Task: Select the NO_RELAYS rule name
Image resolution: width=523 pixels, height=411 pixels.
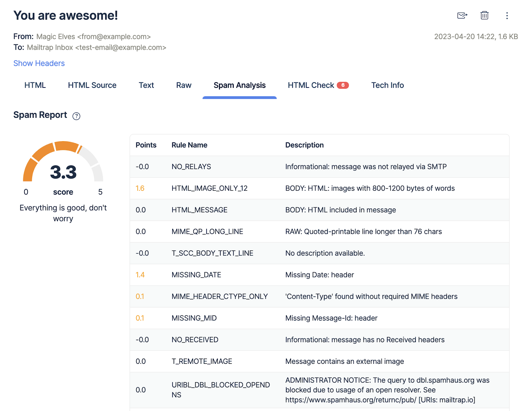Action: point(191,167)
